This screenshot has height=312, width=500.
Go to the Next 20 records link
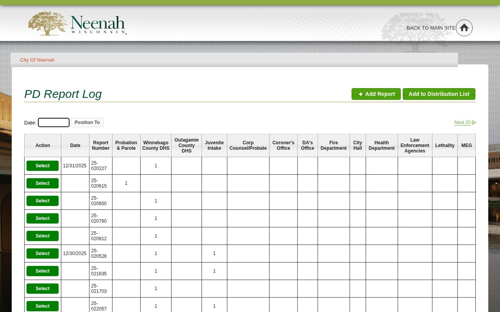(x=462, y=122)
